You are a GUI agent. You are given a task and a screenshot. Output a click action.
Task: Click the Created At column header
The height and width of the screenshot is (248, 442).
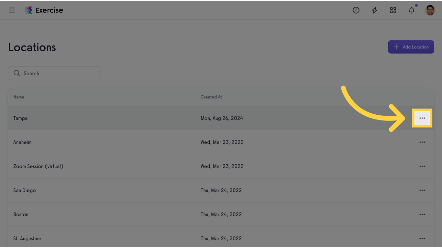tap(211, 97)
